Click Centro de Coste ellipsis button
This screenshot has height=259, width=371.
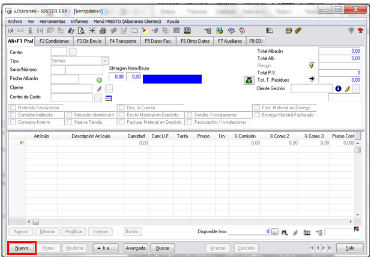coord(98,98)
